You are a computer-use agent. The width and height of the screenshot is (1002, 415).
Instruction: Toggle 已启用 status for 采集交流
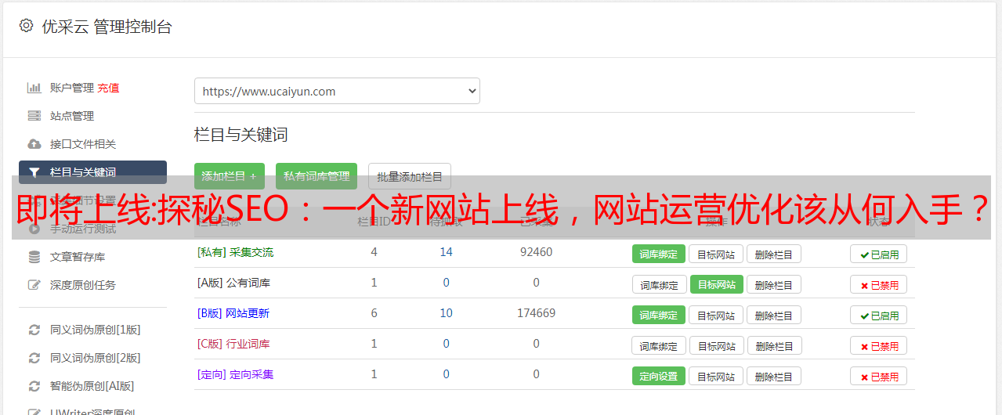[879, 254]
